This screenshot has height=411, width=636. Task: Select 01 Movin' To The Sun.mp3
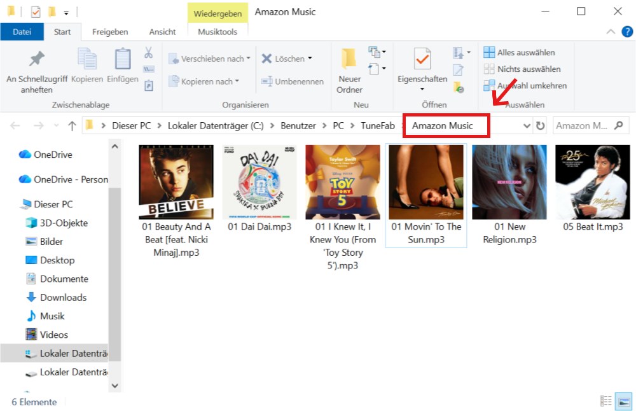coord(426,195)
